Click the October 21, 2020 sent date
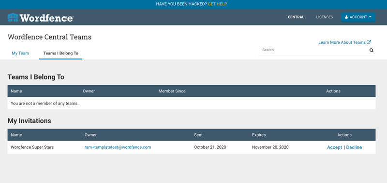 point(210,147)
